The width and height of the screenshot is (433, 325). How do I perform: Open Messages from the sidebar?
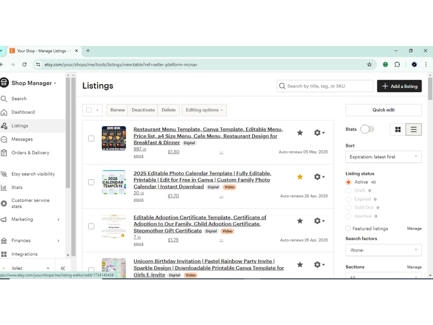22,139
